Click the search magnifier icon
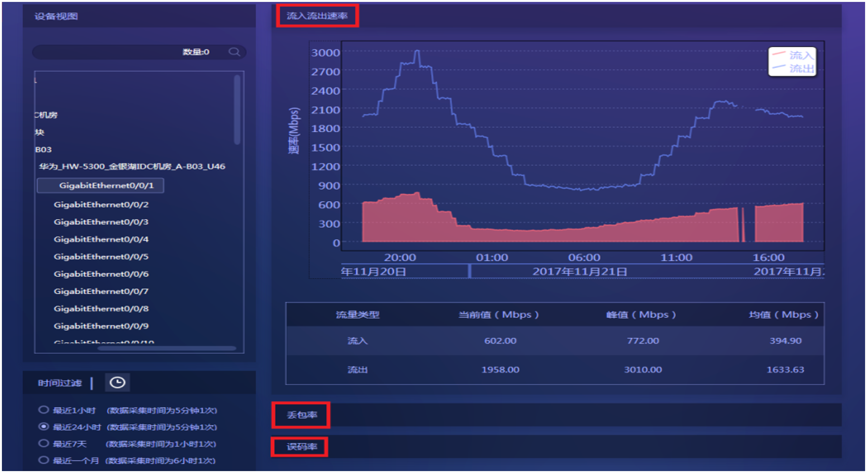 [x=234, y=52]
